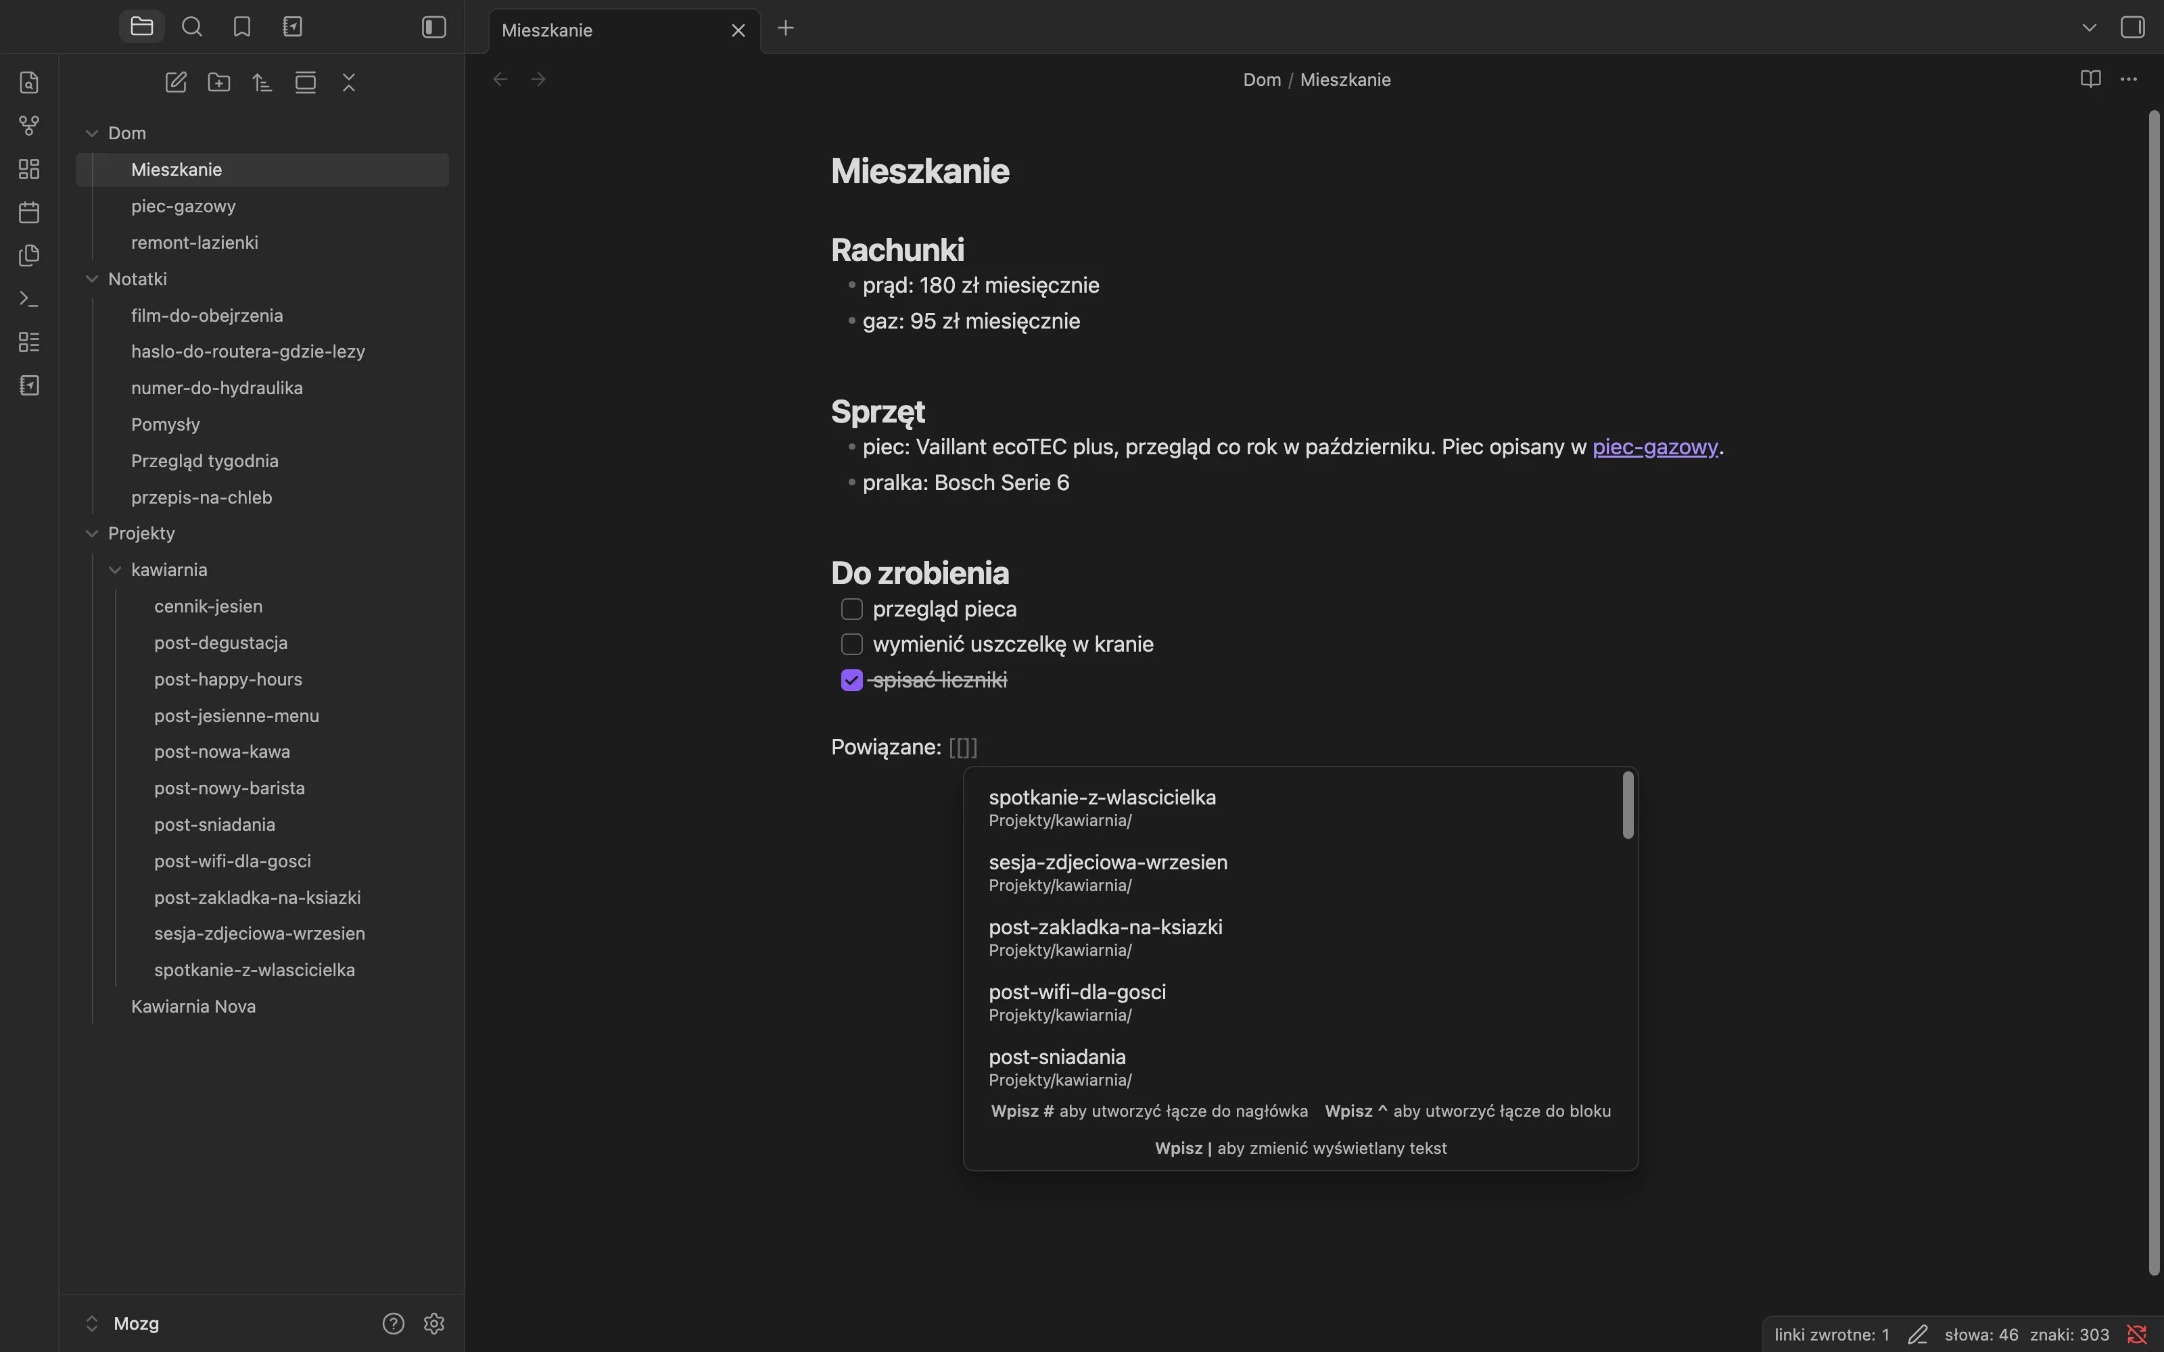The image size is (2164, 1352).
Task: Open the command palette icon
Action: 28,299
